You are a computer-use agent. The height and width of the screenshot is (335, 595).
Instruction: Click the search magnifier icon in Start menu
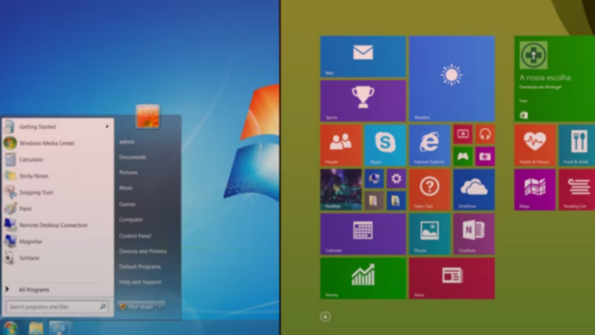click(x=103, y=306)
